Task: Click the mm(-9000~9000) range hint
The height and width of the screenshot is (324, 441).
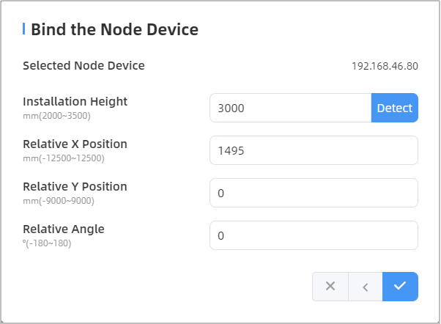Action: point(59,200)
